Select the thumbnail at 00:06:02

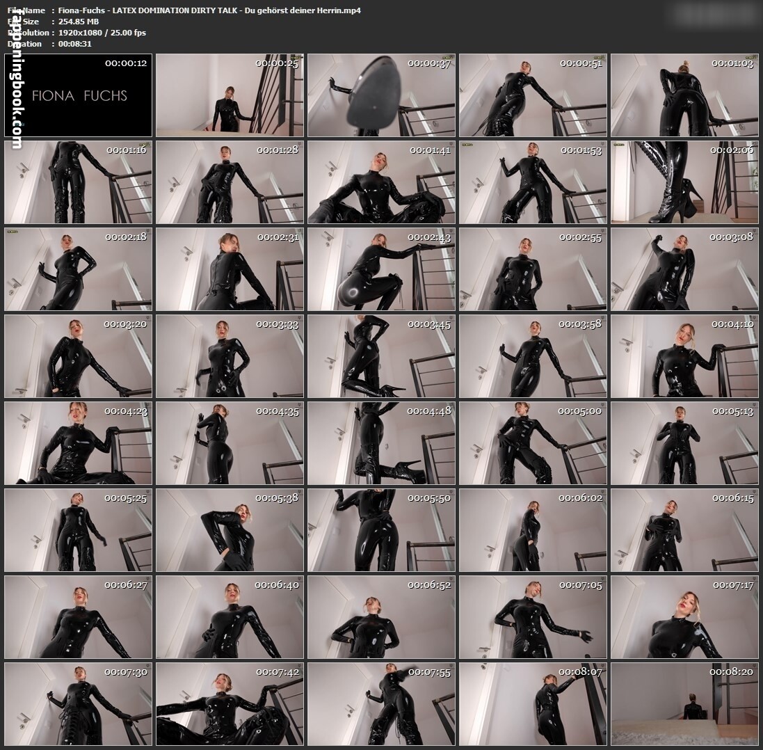click(533, 530)
